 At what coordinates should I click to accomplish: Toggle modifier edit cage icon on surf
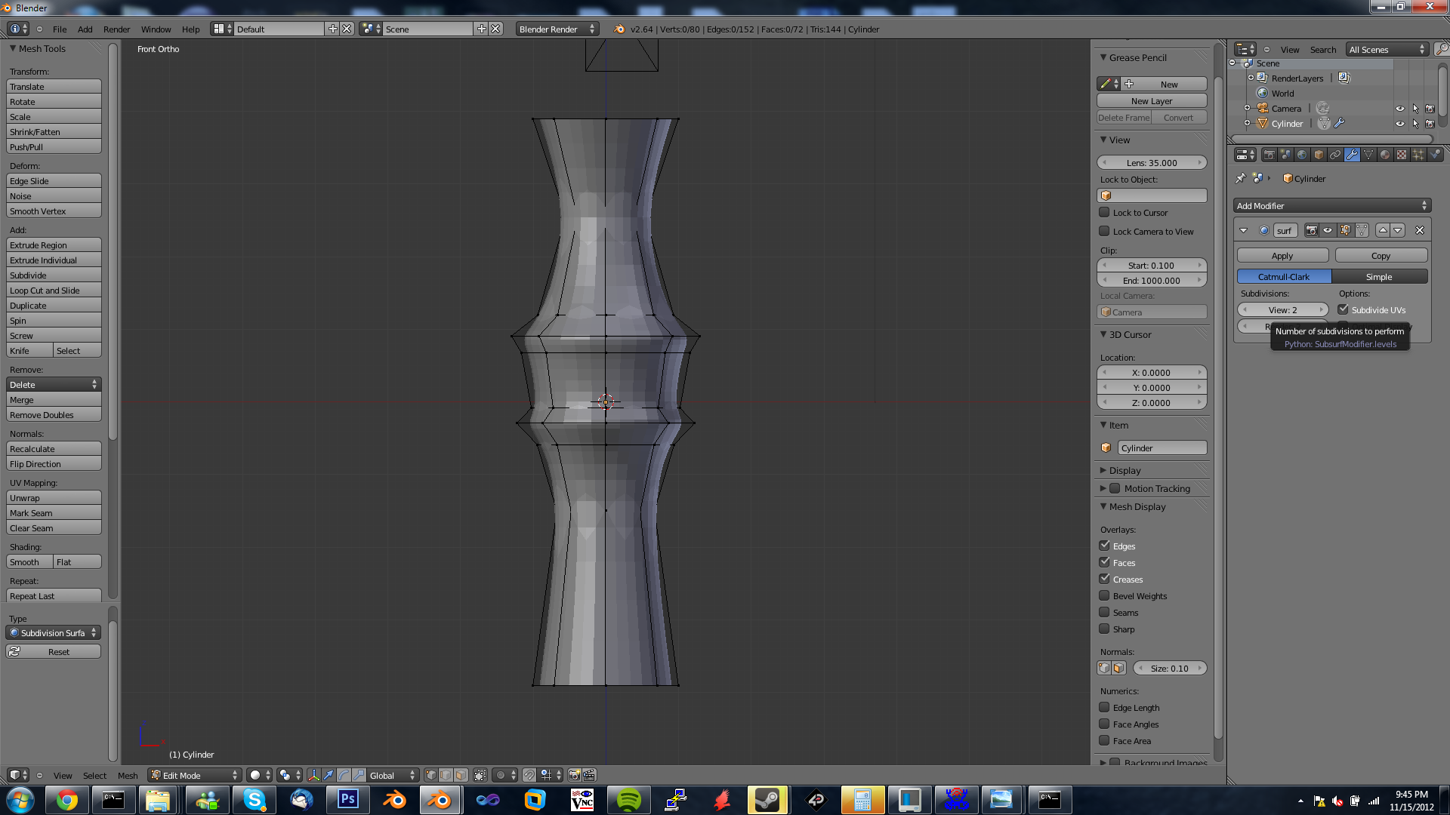coord(1362,230)
